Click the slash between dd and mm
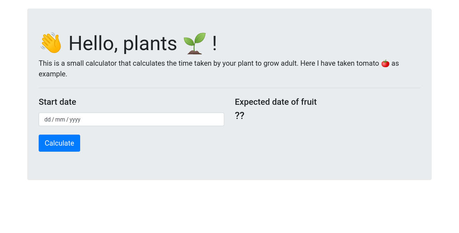Image resolution: width=459 pixels, height=233 pixels. [53, 119]
